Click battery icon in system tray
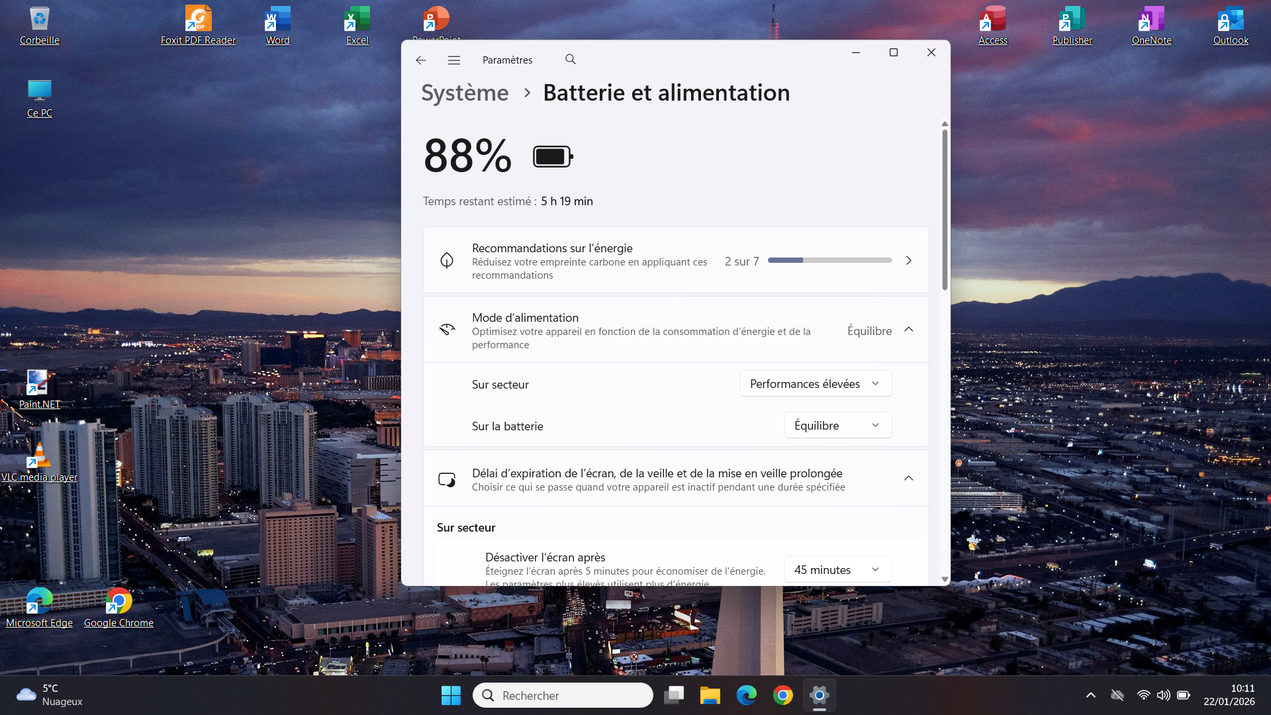 [1184, 695]
